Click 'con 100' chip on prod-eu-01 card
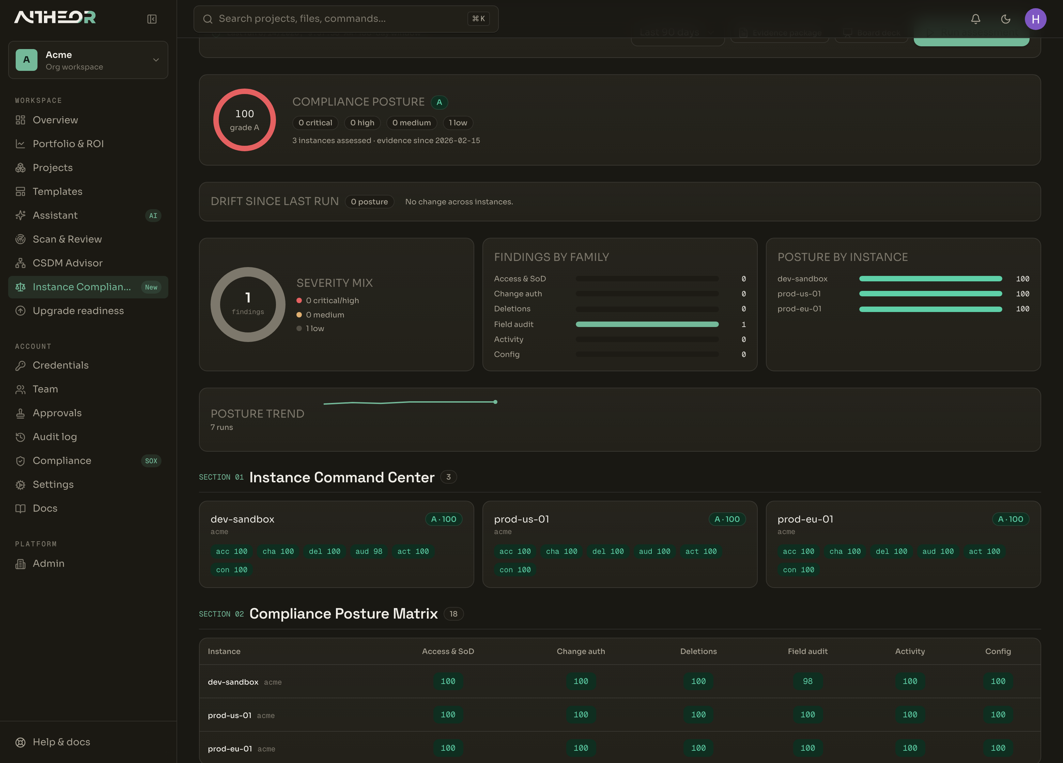 [799, 570]
